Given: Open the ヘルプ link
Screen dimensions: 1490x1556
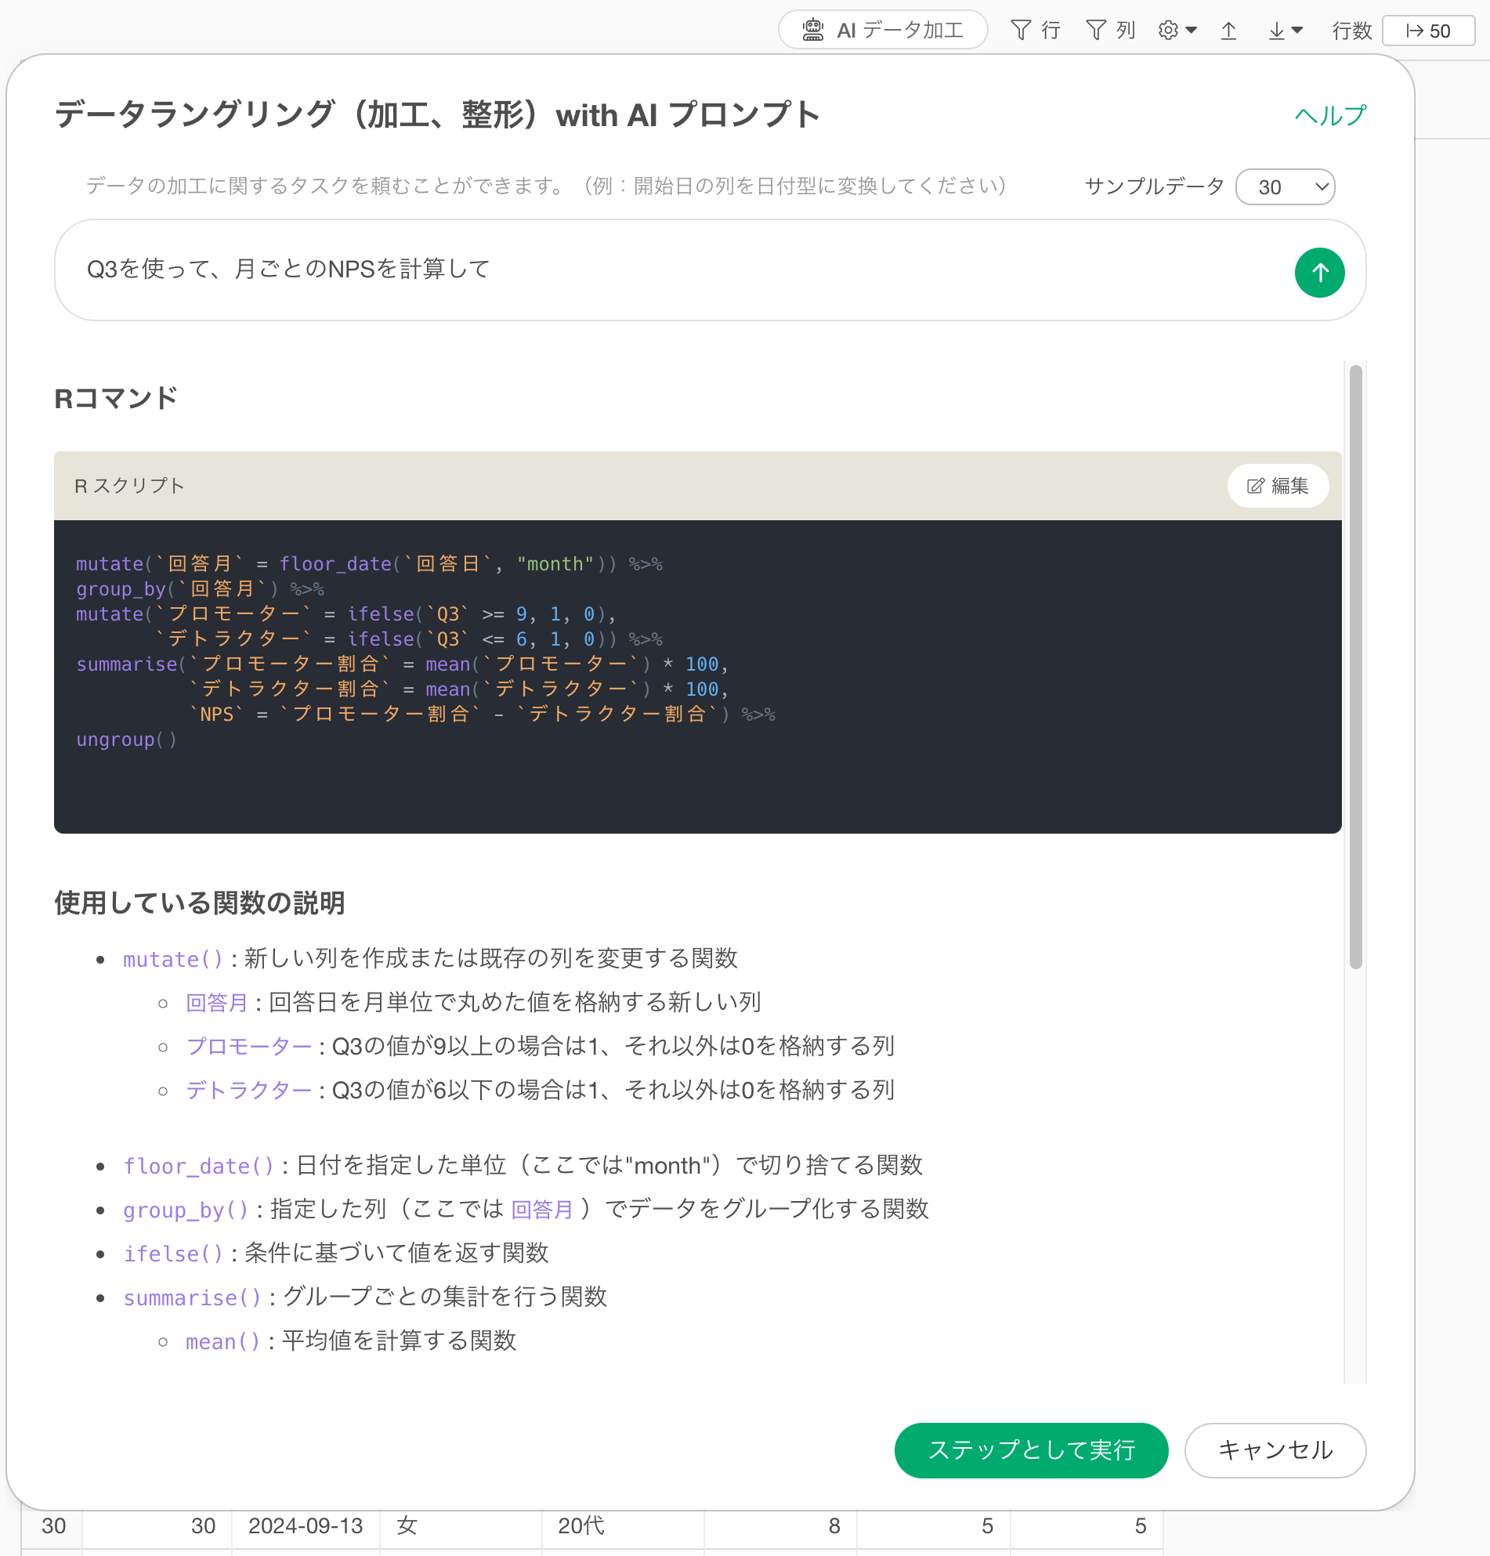Looking at the screenshot, I should (x=1329, y=115).
